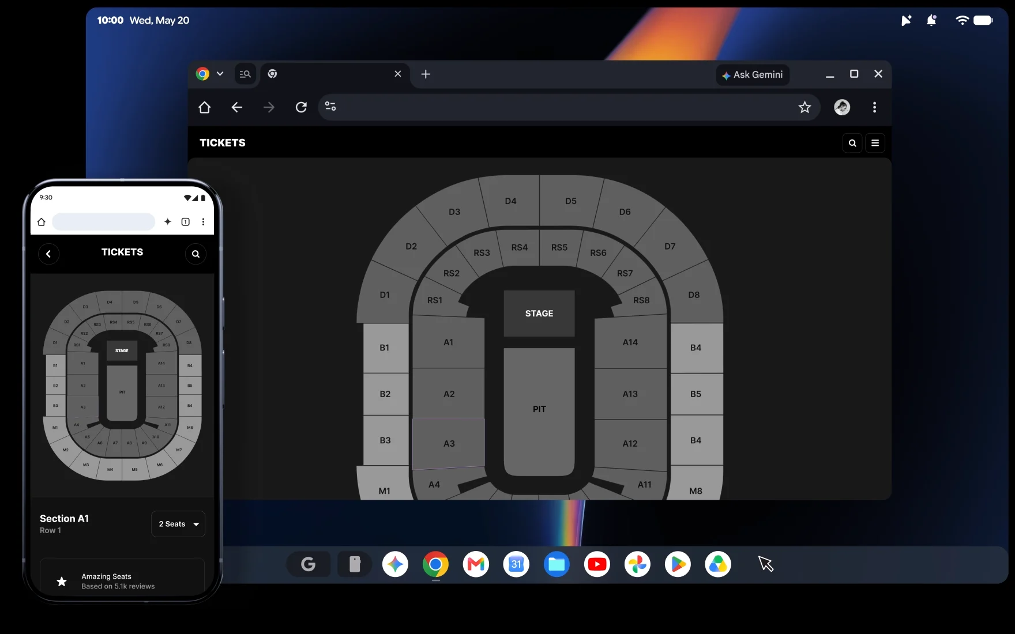Select section B5 on desktop seat map
Screen dimensions: 1015x634
(x=696, y=394)
